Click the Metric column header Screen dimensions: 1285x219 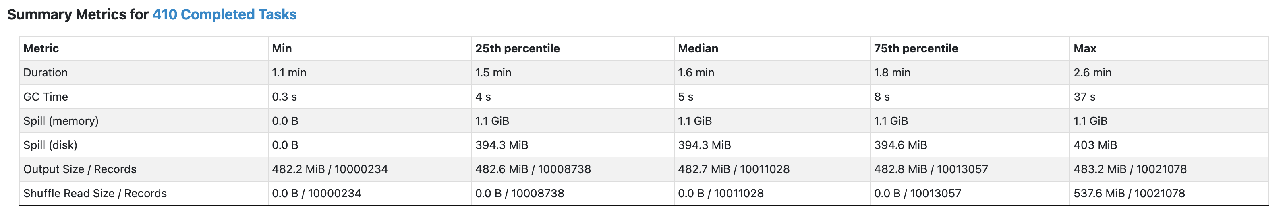(41, 48)
